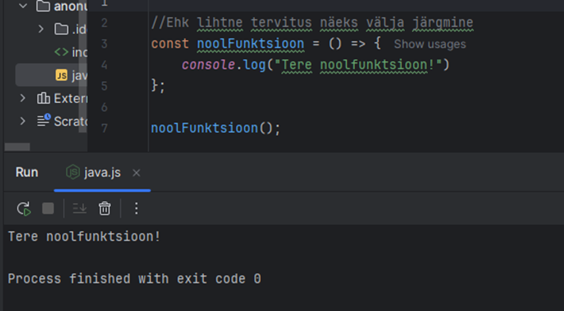The width and height of the screenshot is (564, 311).
Task: Collapse the top project folder chevron
Action: click(x=23, y=7)
